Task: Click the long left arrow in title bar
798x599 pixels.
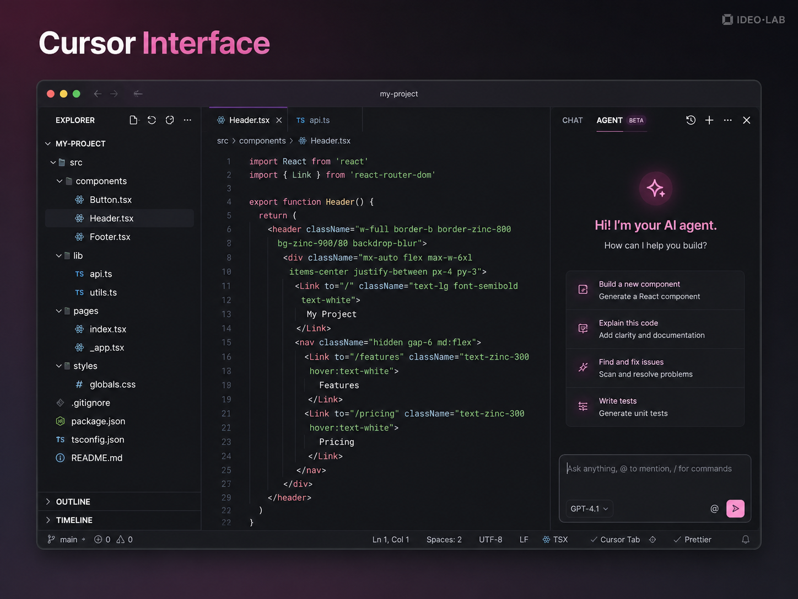Action: [x=138, y=94]
